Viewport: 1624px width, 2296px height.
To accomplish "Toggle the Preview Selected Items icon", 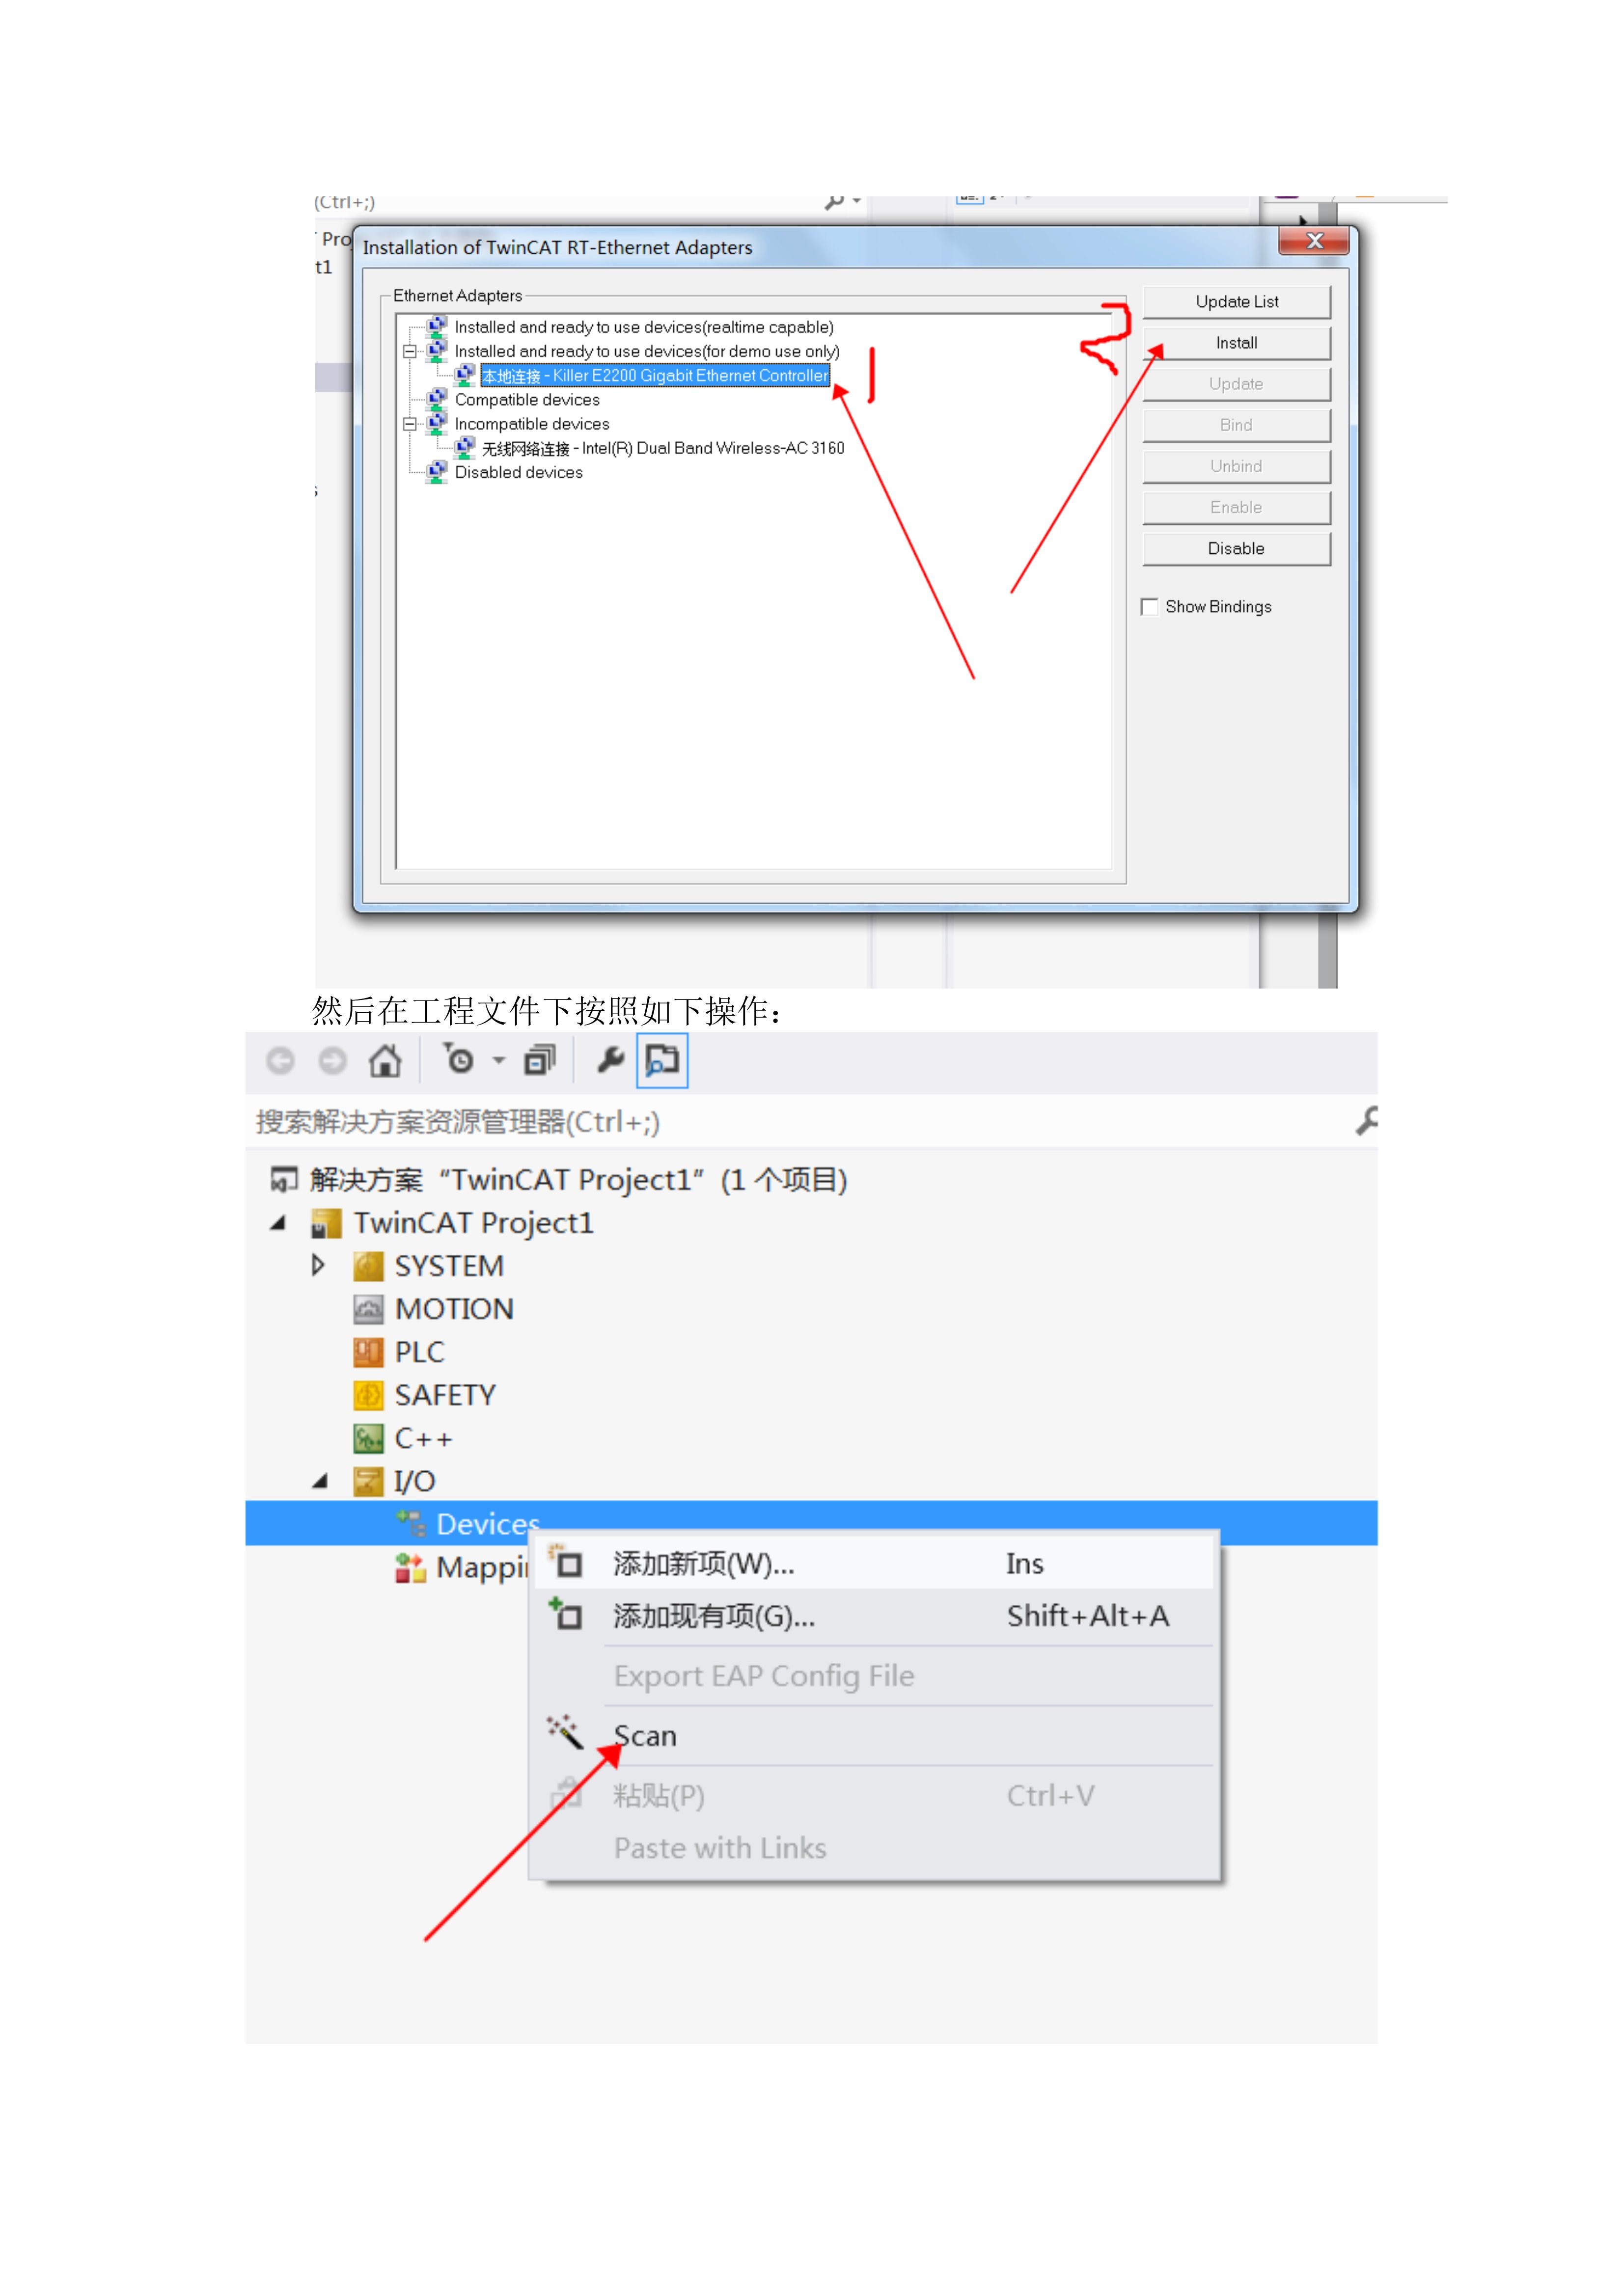I will pyautogui.click(x=662, y=1060).
